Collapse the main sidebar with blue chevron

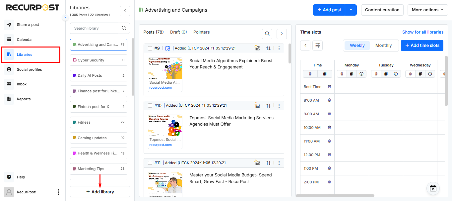(x=65, y=17)
